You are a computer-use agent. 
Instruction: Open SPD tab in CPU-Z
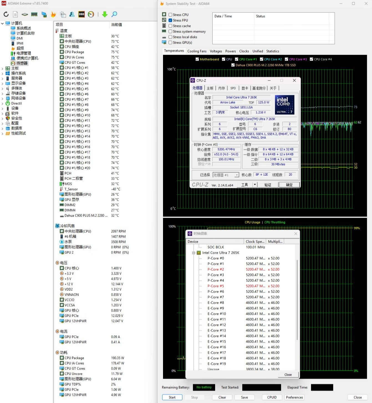tap(233, 88)
